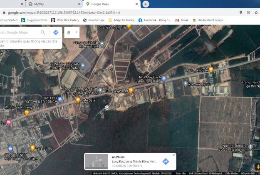This screenshot has width=260, height=175.
Task: Click the address bar URL
Action: coord(64,12)
